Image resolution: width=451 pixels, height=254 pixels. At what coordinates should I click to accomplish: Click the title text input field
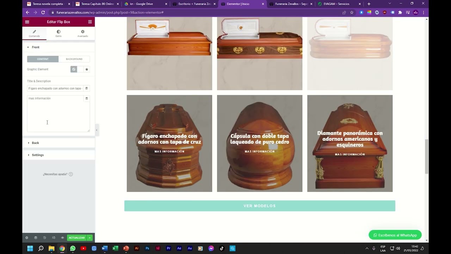55,88
